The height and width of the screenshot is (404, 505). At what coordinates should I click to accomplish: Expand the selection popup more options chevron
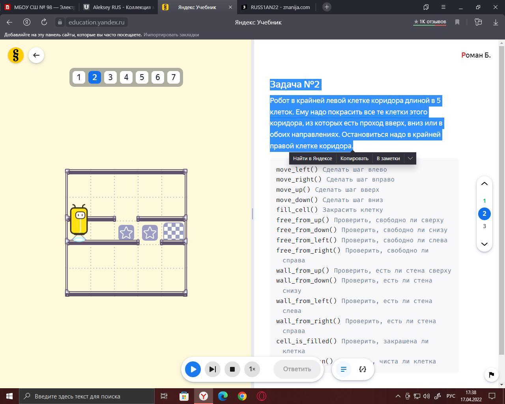pos(410,158)
